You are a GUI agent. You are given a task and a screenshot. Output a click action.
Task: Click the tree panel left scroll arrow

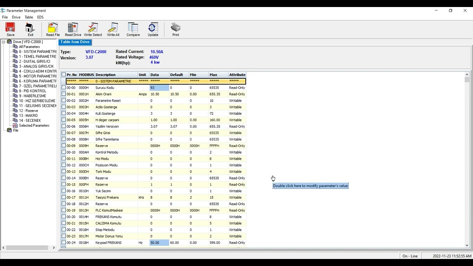coord(3,248)
